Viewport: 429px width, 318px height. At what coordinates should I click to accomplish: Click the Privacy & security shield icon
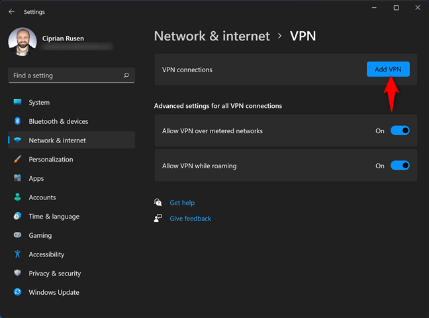coord(17,273)
